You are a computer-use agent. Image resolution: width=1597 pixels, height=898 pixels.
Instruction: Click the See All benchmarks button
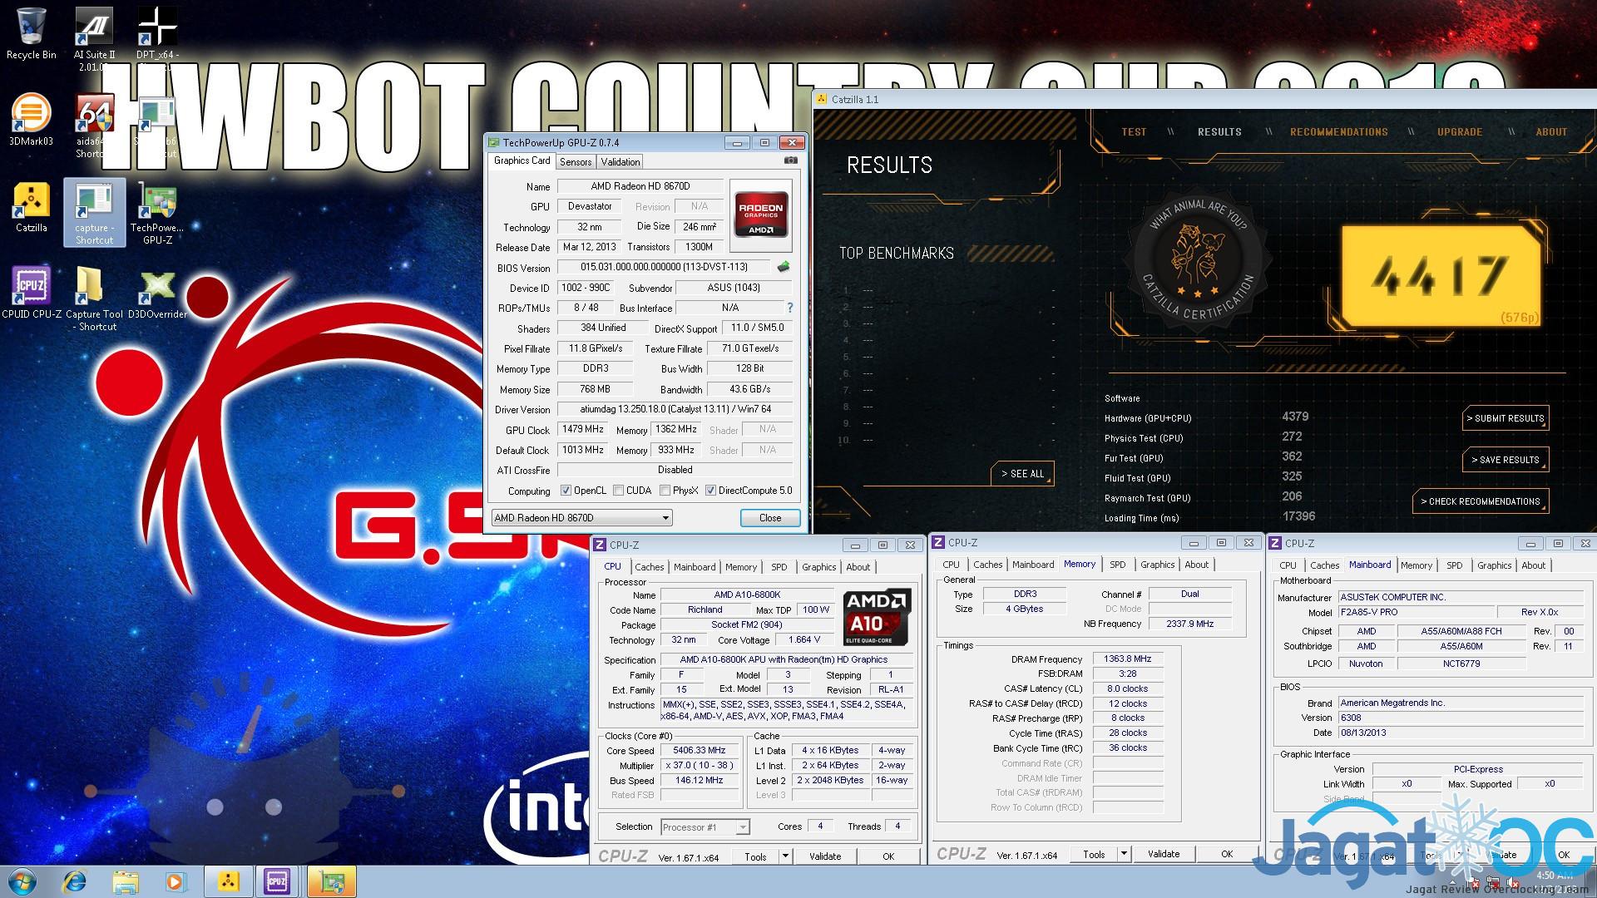coord(1022,474)
